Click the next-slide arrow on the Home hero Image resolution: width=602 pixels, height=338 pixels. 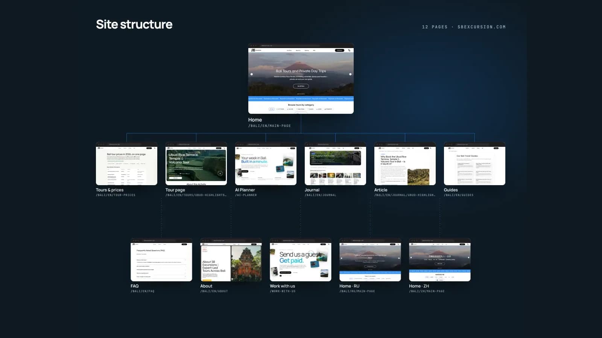pos(350,74)
